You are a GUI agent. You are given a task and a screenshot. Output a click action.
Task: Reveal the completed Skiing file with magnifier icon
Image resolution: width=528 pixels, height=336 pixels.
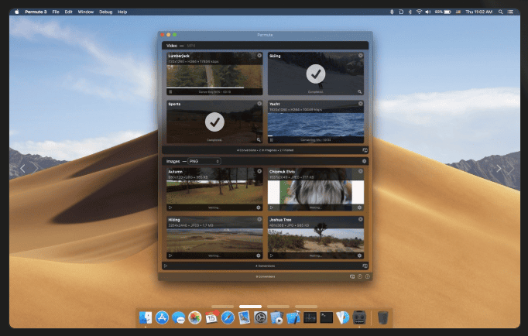tap(360, 91)
